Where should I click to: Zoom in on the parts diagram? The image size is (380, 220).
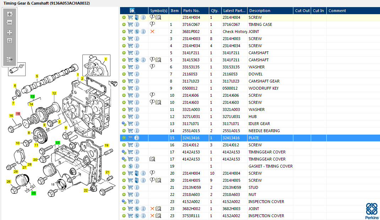pos(10,14)
